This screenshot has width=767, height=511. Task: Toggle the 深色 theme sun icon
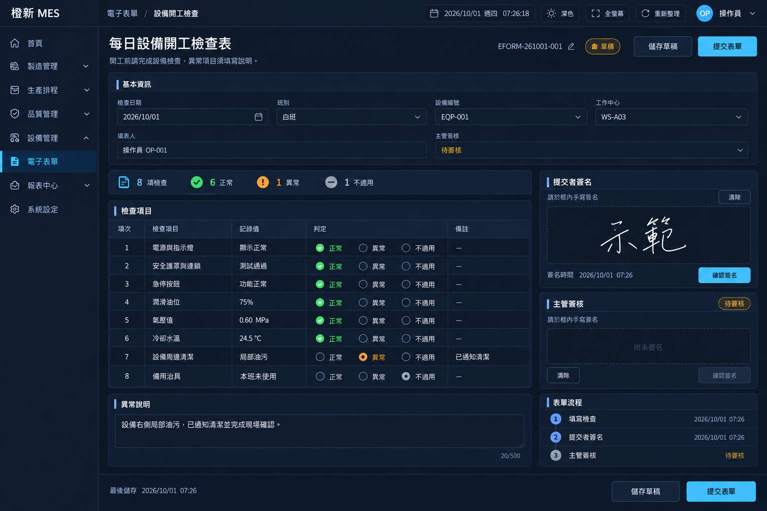pyautogui.click(x=551, y=13)
